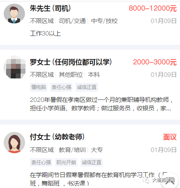Click the 8000-12000元 salary text
This screenshot has height=188, width=180.
pos(152,8)
